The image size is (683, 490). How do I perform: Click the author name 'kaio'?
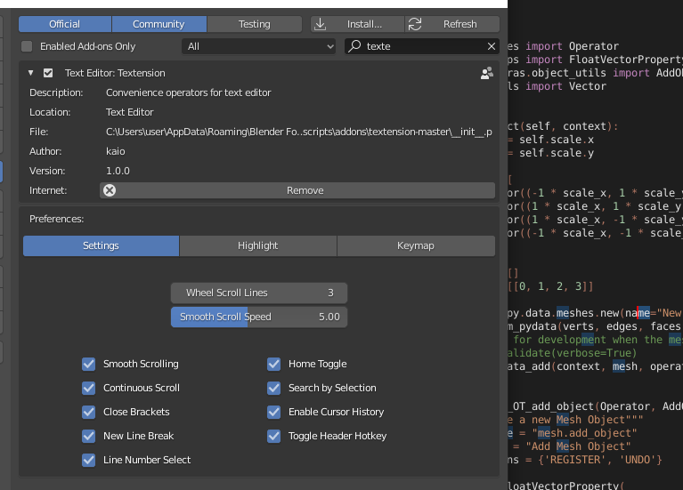pos(116,151)
